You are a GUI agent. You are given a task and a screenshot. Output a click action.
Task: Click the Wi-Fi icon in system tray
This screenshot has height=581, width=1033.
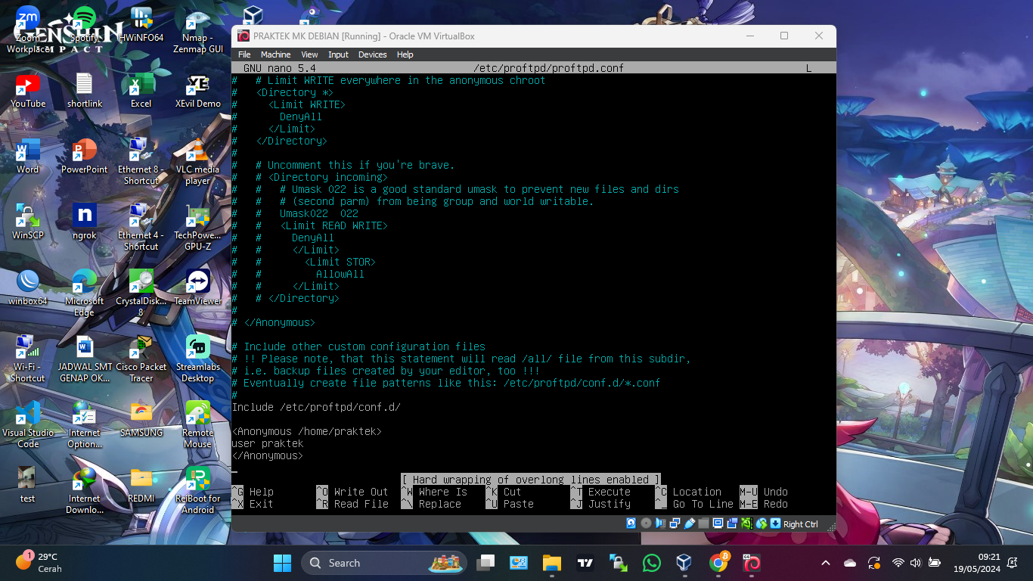[898, 563]
